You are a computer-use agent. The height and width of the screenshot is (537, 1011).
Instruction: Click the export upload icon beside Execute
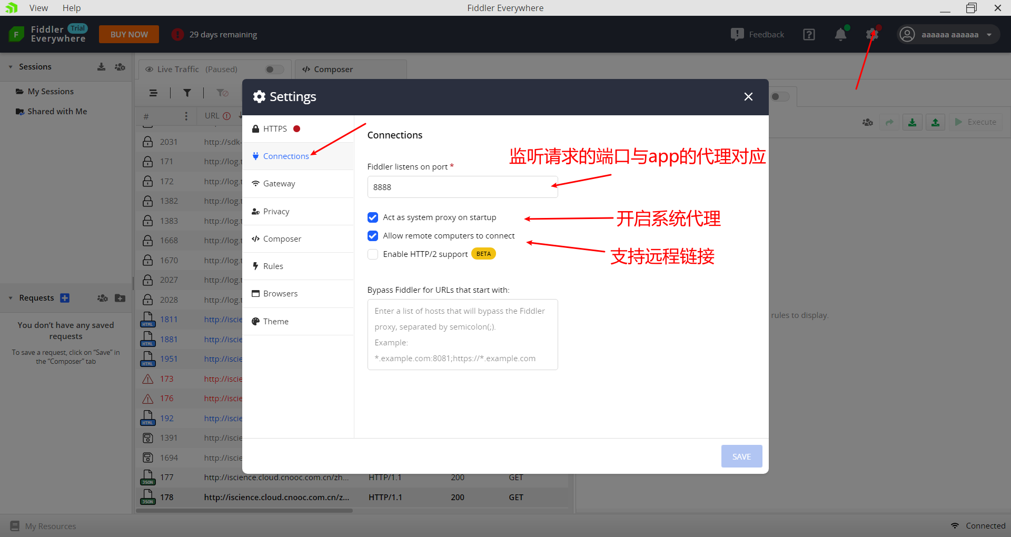point(935,122)
